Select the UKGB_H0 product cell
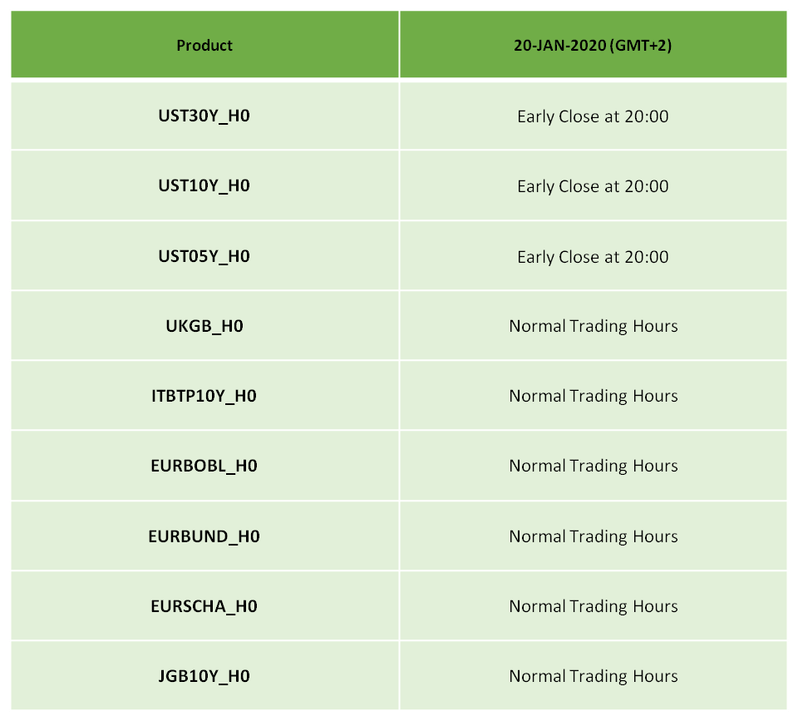The width and height of the screenshot is (798, 721). tap(204, 326)
